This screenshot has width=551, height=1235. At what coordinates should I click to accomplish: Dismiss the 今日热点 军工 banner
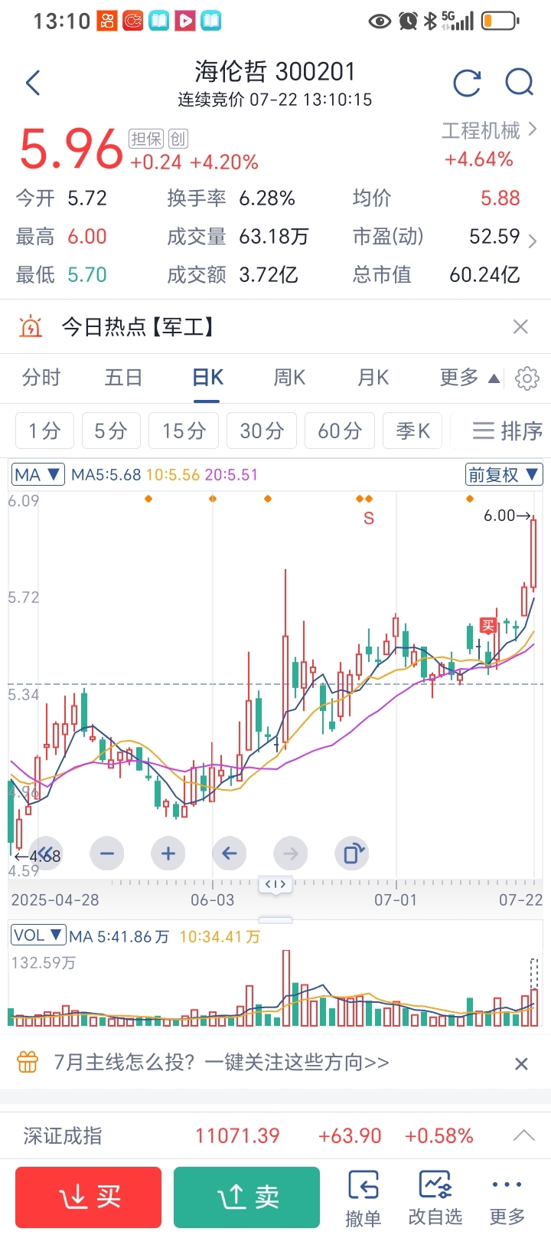[x=520, y=327]
